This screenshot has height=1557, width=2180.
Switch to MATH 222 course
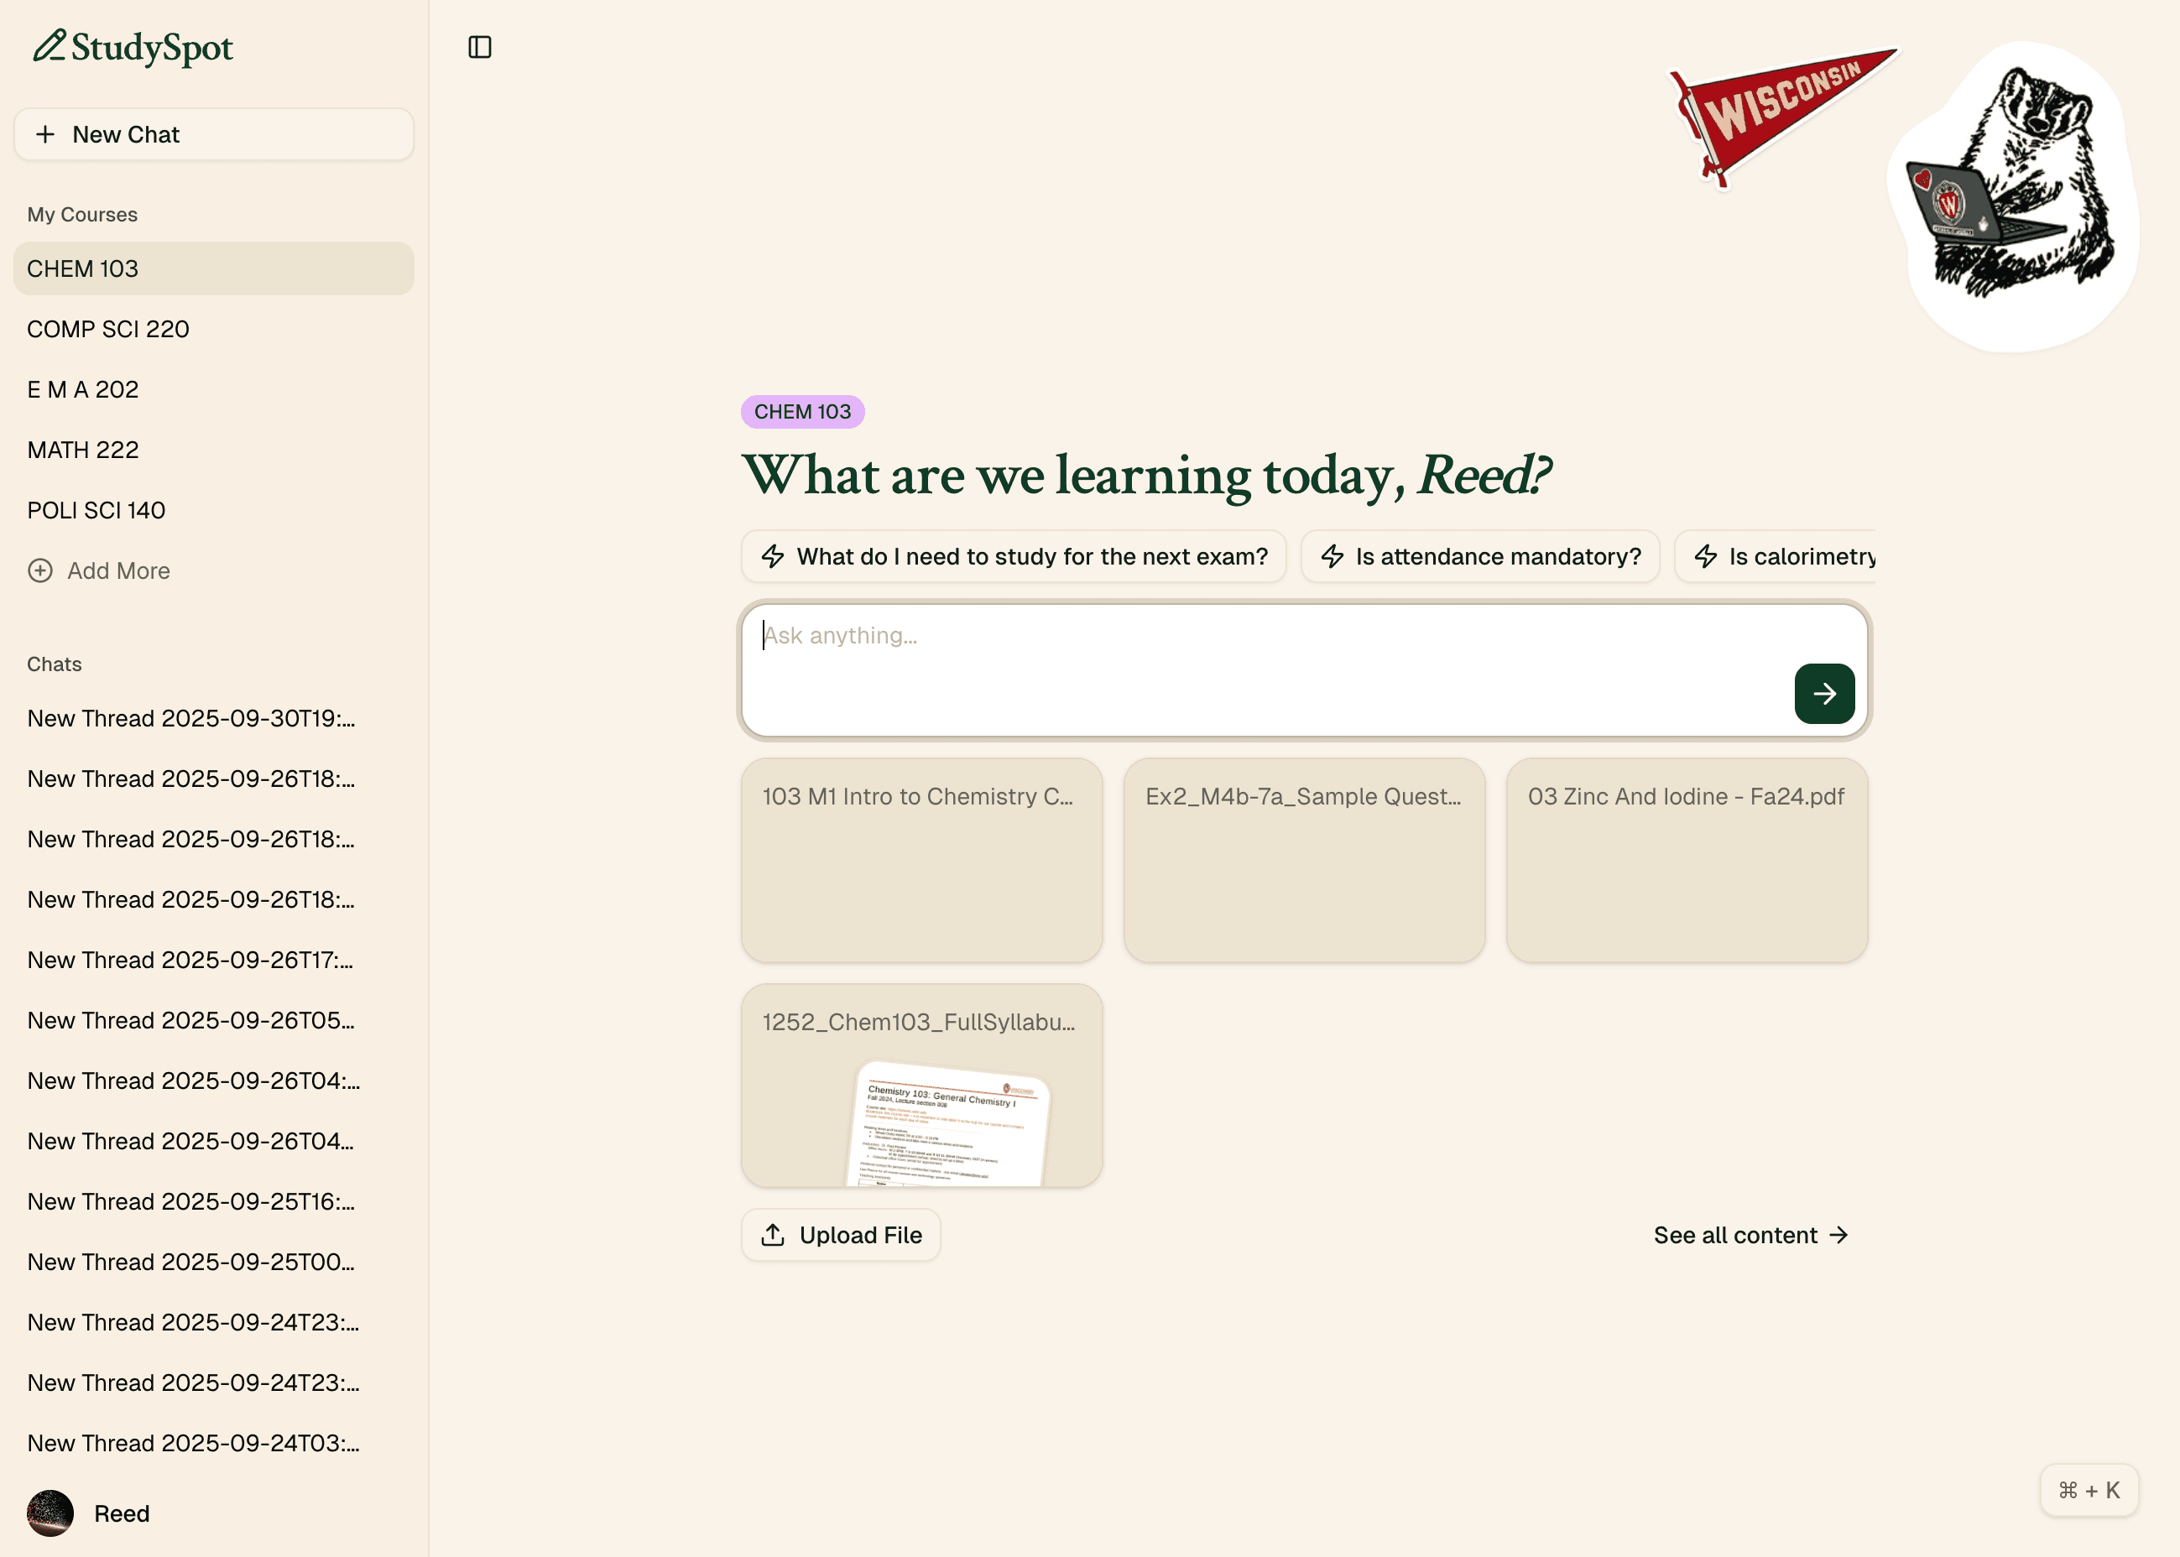[83, 450]
